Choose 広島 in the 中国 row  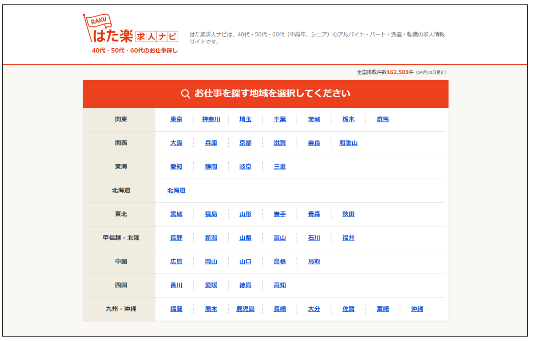click(x=176, y=262)
